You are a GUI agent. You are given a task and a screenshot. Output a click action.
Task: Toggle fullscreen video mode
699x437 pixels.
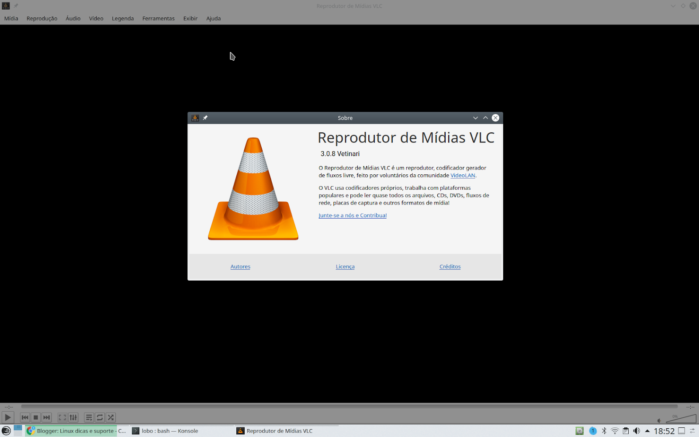coord(62,417)
